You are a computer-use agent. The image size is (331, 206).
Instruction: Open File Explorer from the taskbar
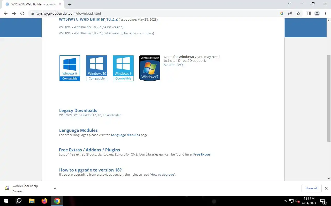(x=32, y=201)
